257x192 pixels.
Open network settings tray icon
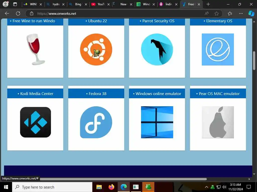pos(219,187)
